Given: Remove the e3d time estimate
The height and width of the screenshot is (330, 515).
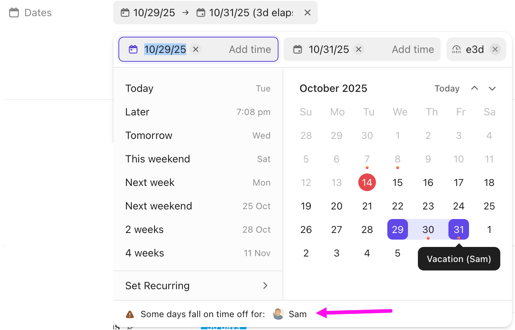Looking at the screenshot, I should pos(495,49).
